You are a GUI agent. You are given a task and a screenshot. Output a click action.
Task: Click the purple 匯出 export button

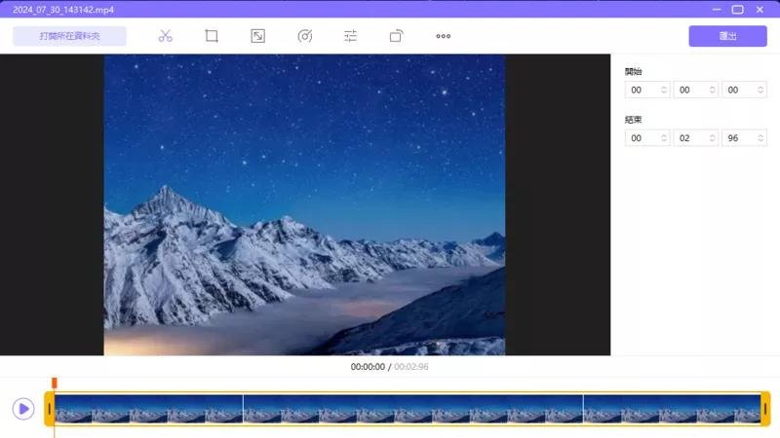coord(726,36)
